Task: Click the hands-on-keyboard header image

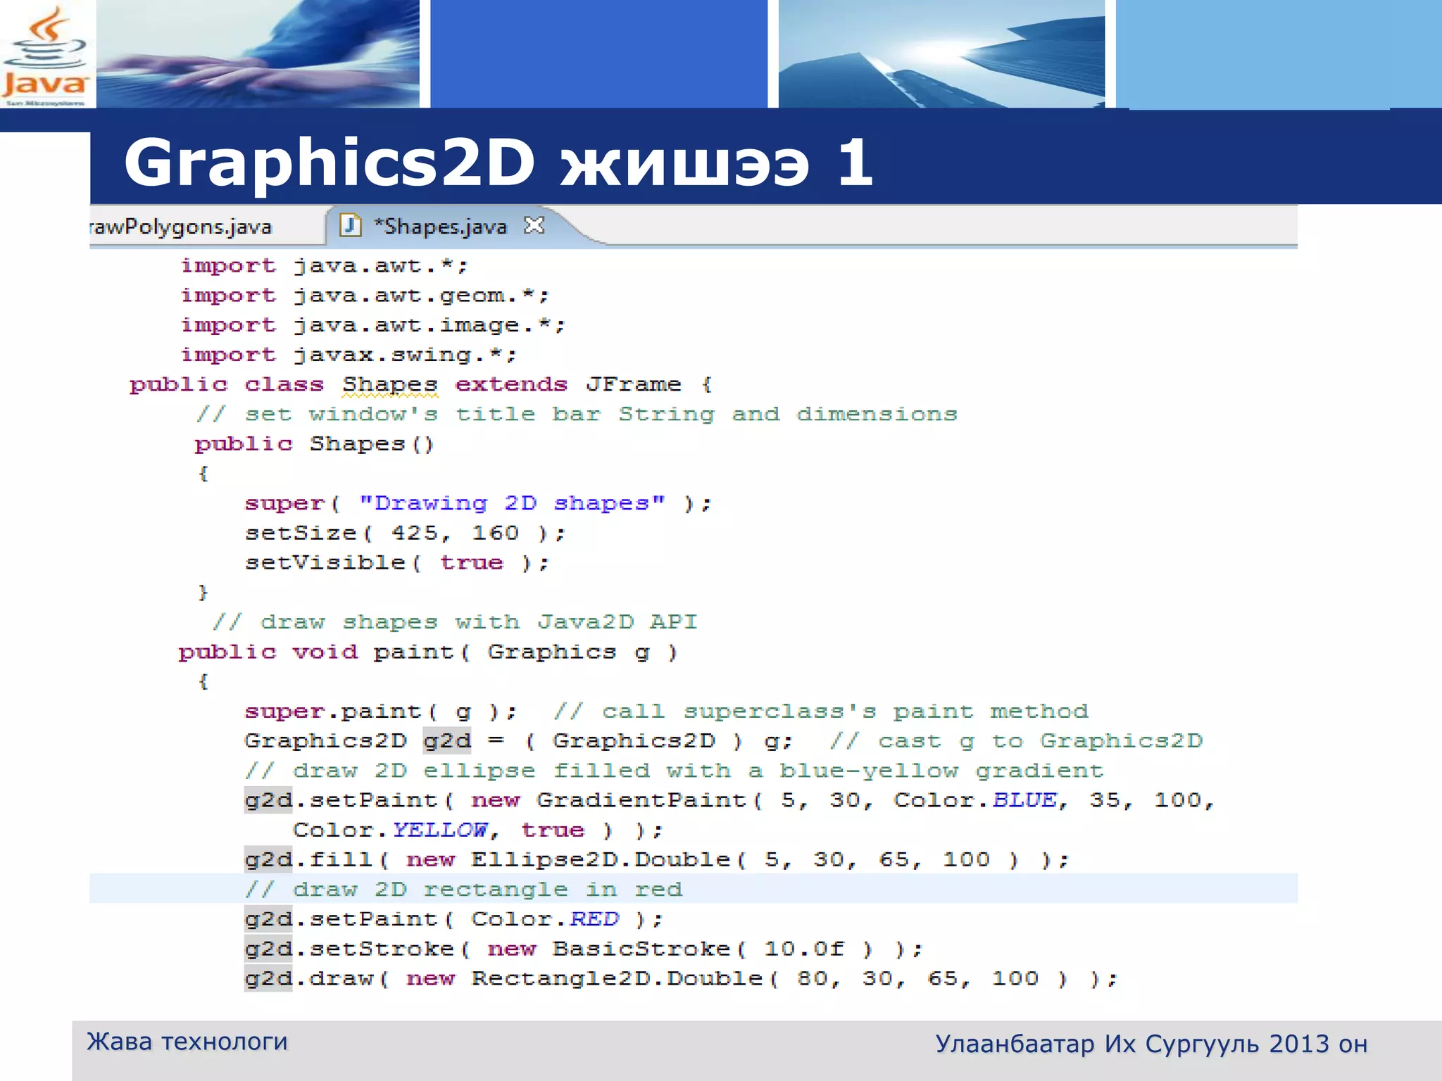Action: [257, 53]
